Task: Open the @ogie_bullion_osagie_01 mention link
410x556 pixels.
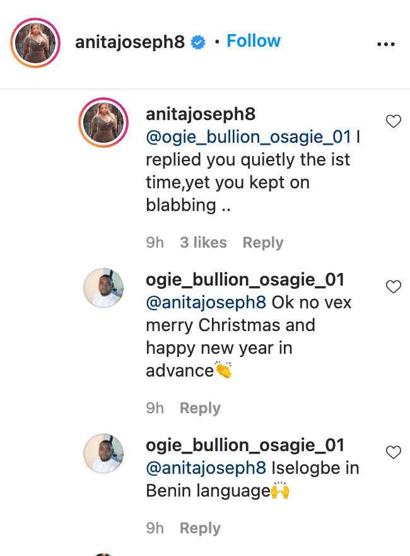Action: tap(250, 137)
